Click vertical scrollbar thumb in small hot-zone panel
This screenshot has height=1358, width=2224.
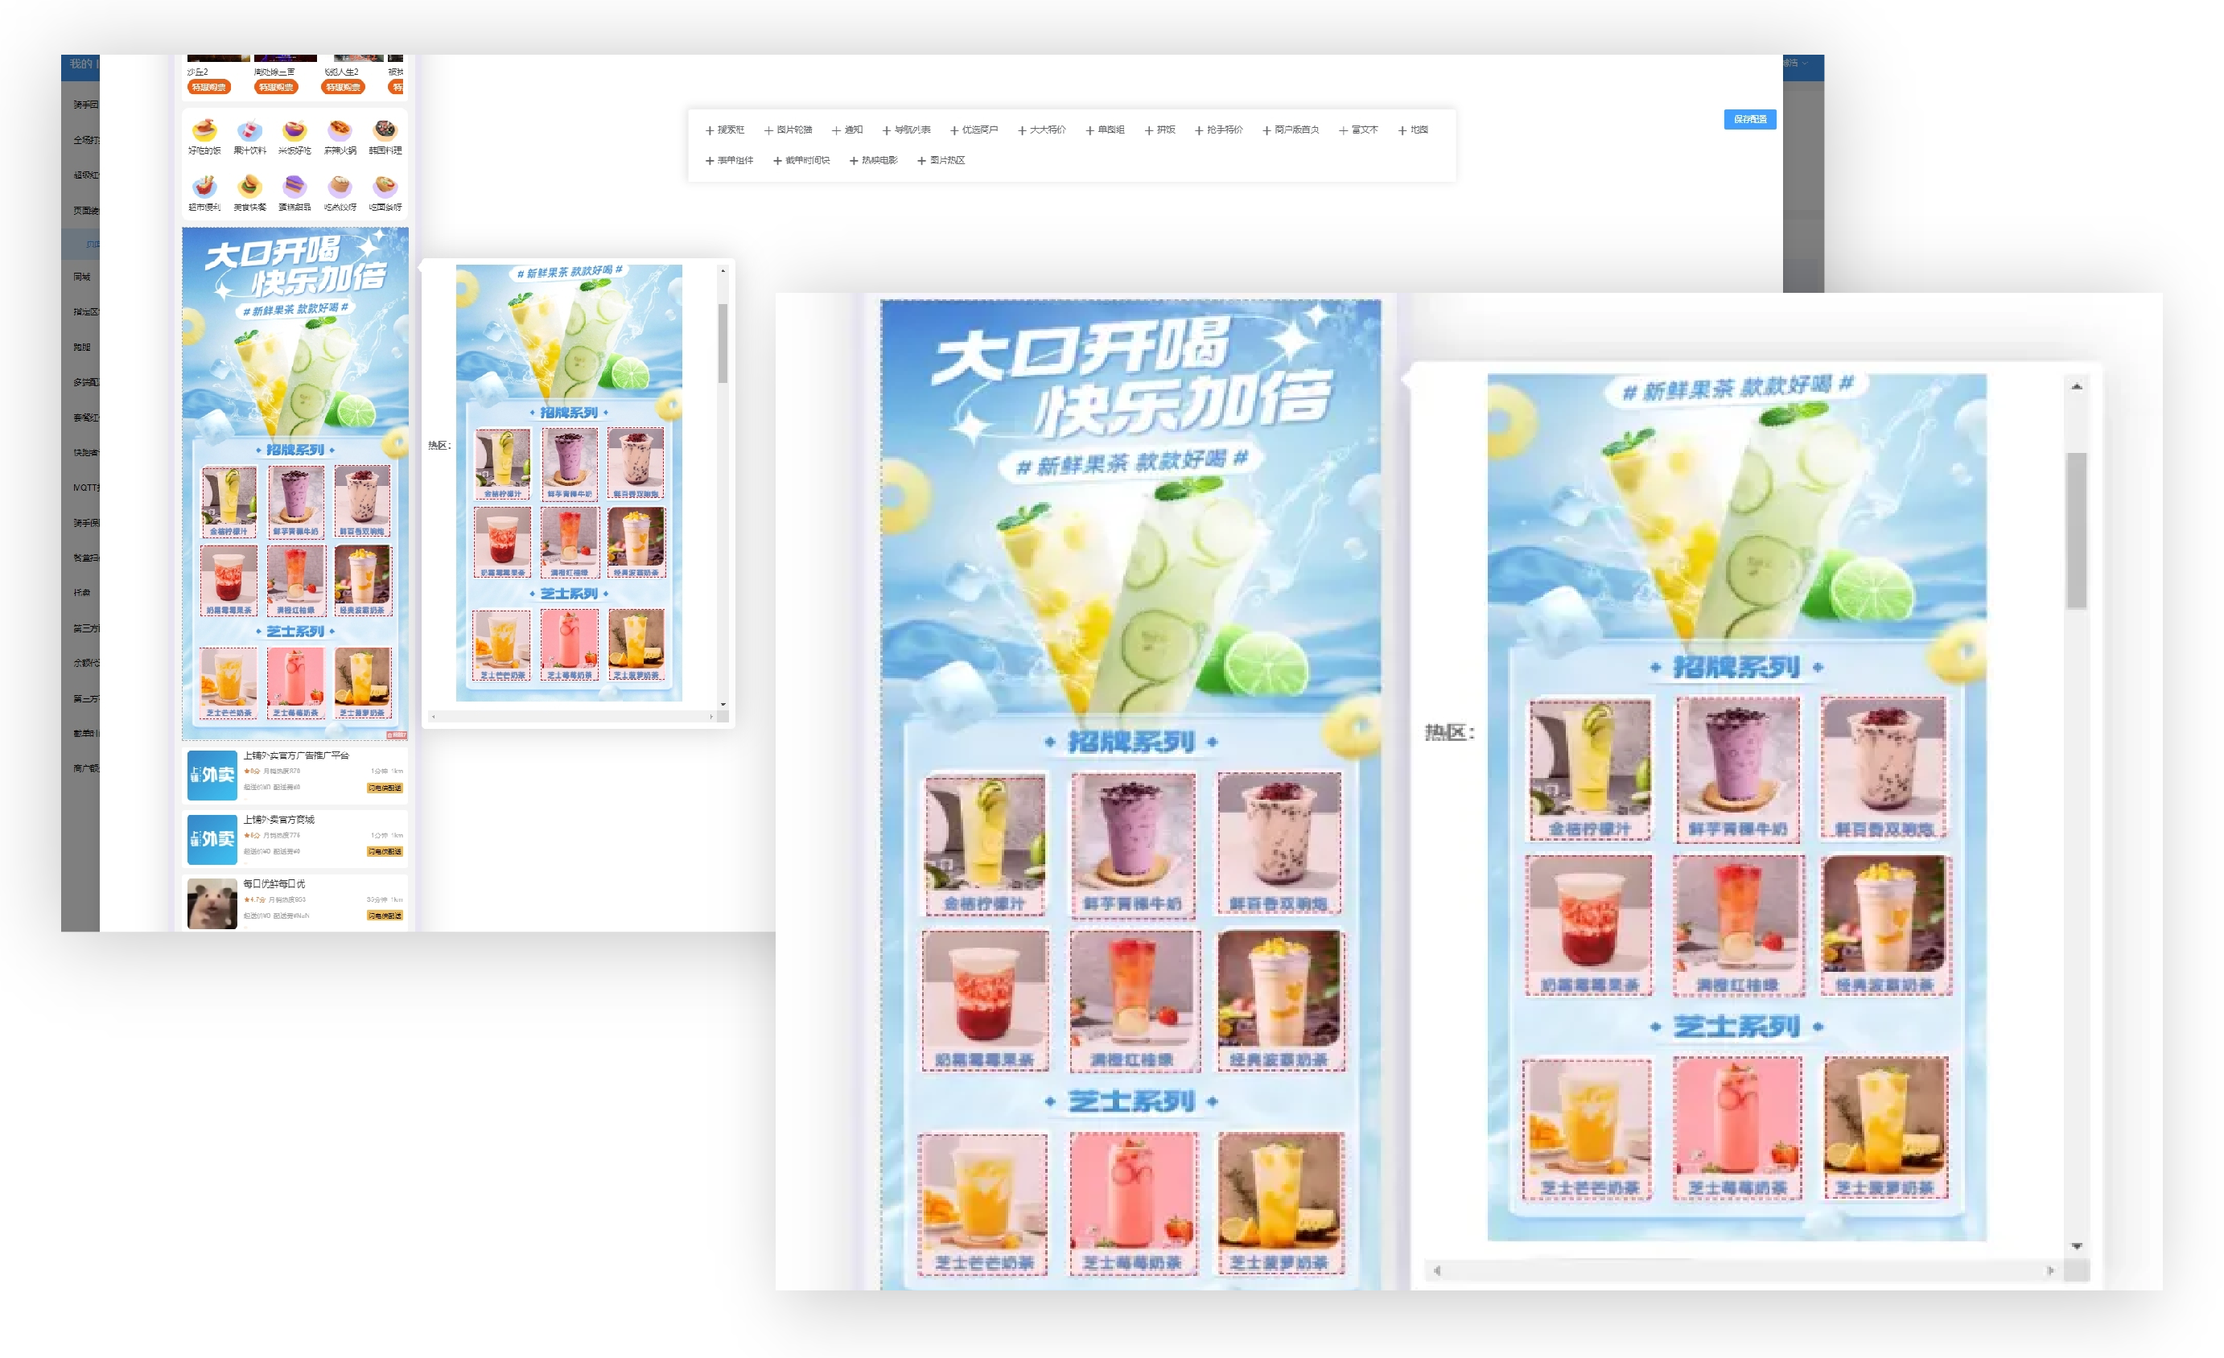723,343
